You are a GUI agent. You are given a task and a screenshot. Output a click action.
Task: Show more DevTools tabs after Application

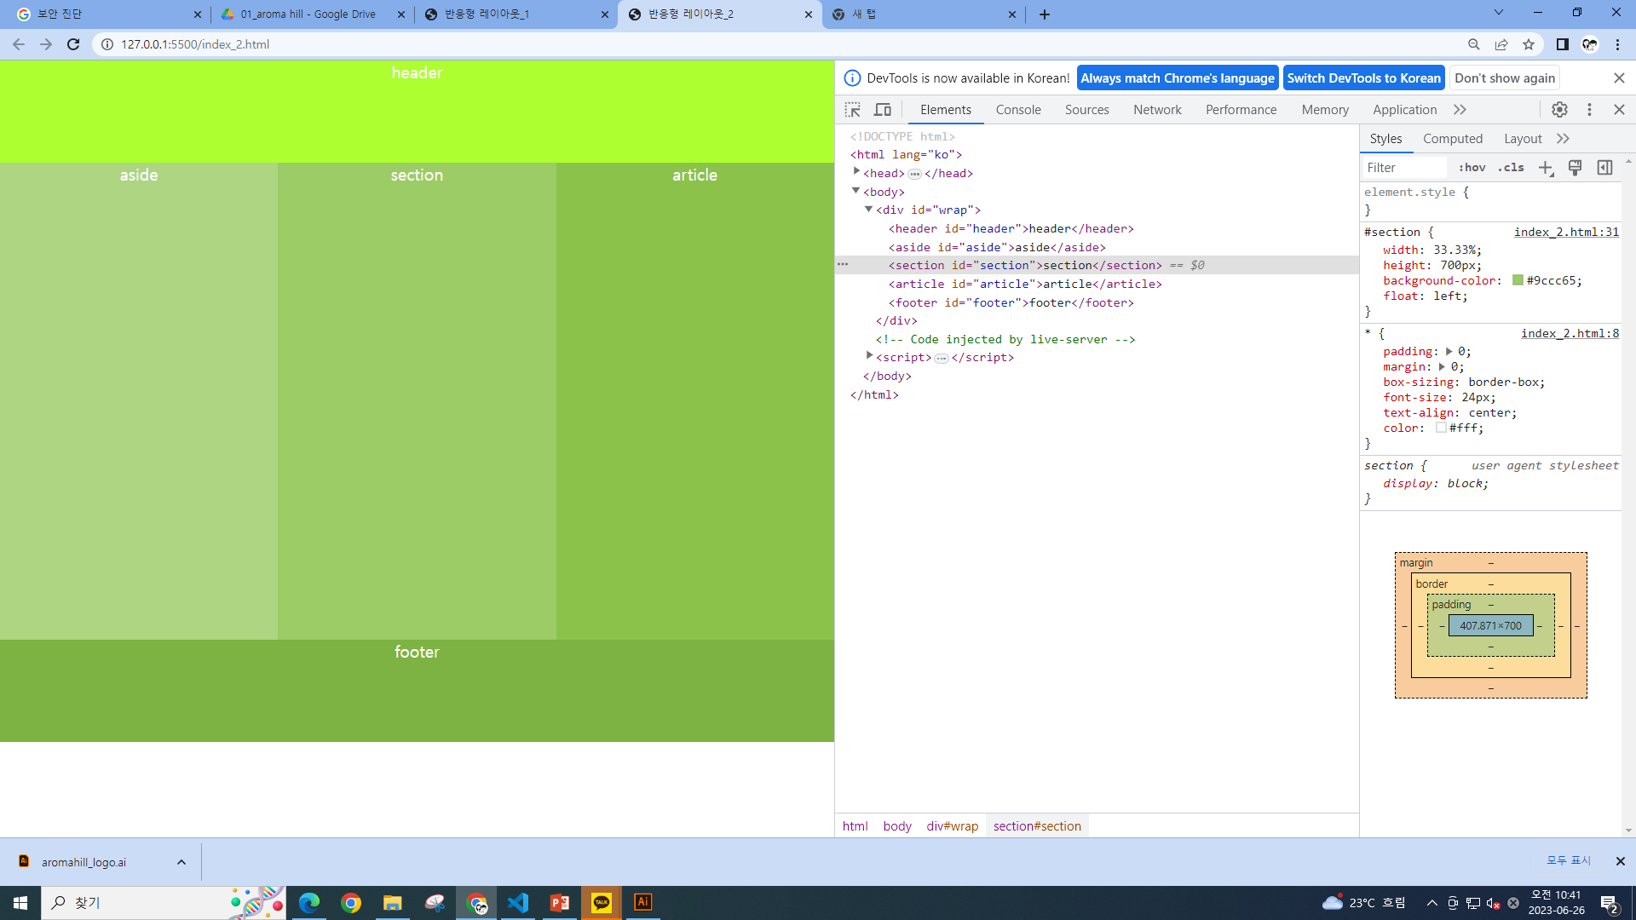pyautogui.click(x=1460, y=110)
